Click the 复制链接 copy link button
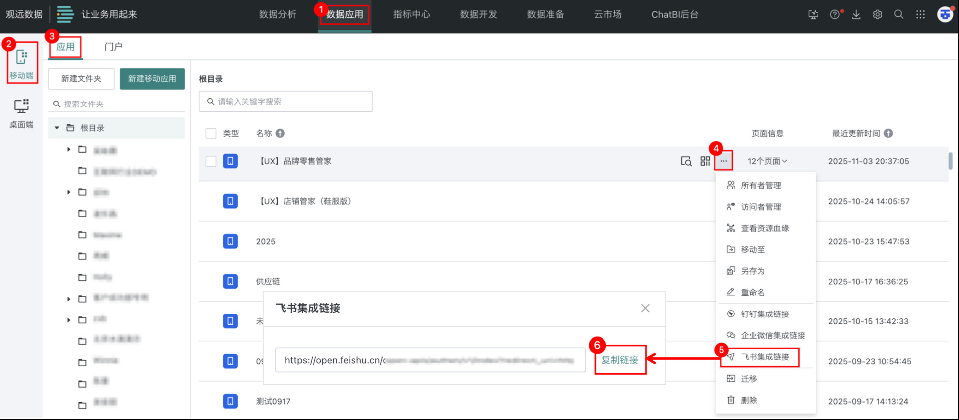 click(620, 360)
